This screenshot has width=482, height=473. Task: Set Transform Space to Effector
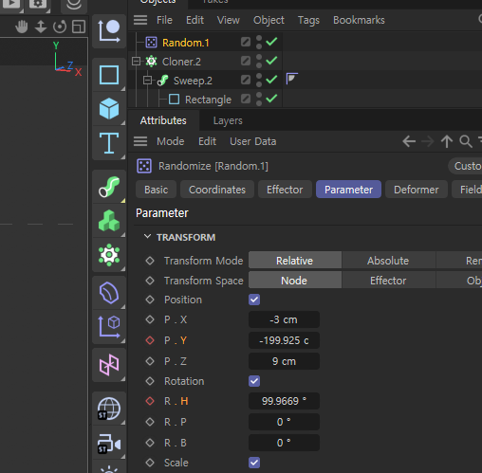pyautogui.click(x=388, y=281)
